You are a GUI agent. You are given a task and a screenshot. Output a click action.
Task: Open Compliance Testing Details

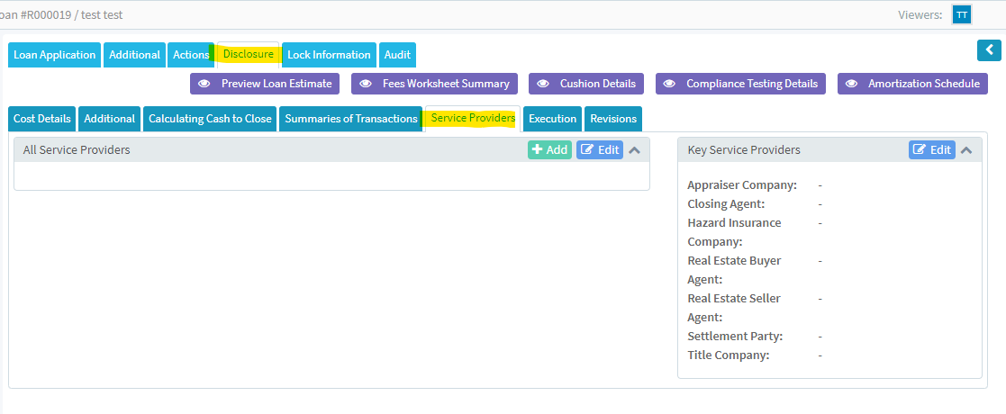tap(741, 84)
